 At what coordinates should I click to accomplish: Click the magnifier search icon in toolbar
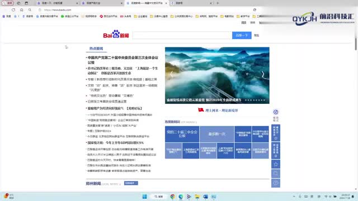(30, 10)
